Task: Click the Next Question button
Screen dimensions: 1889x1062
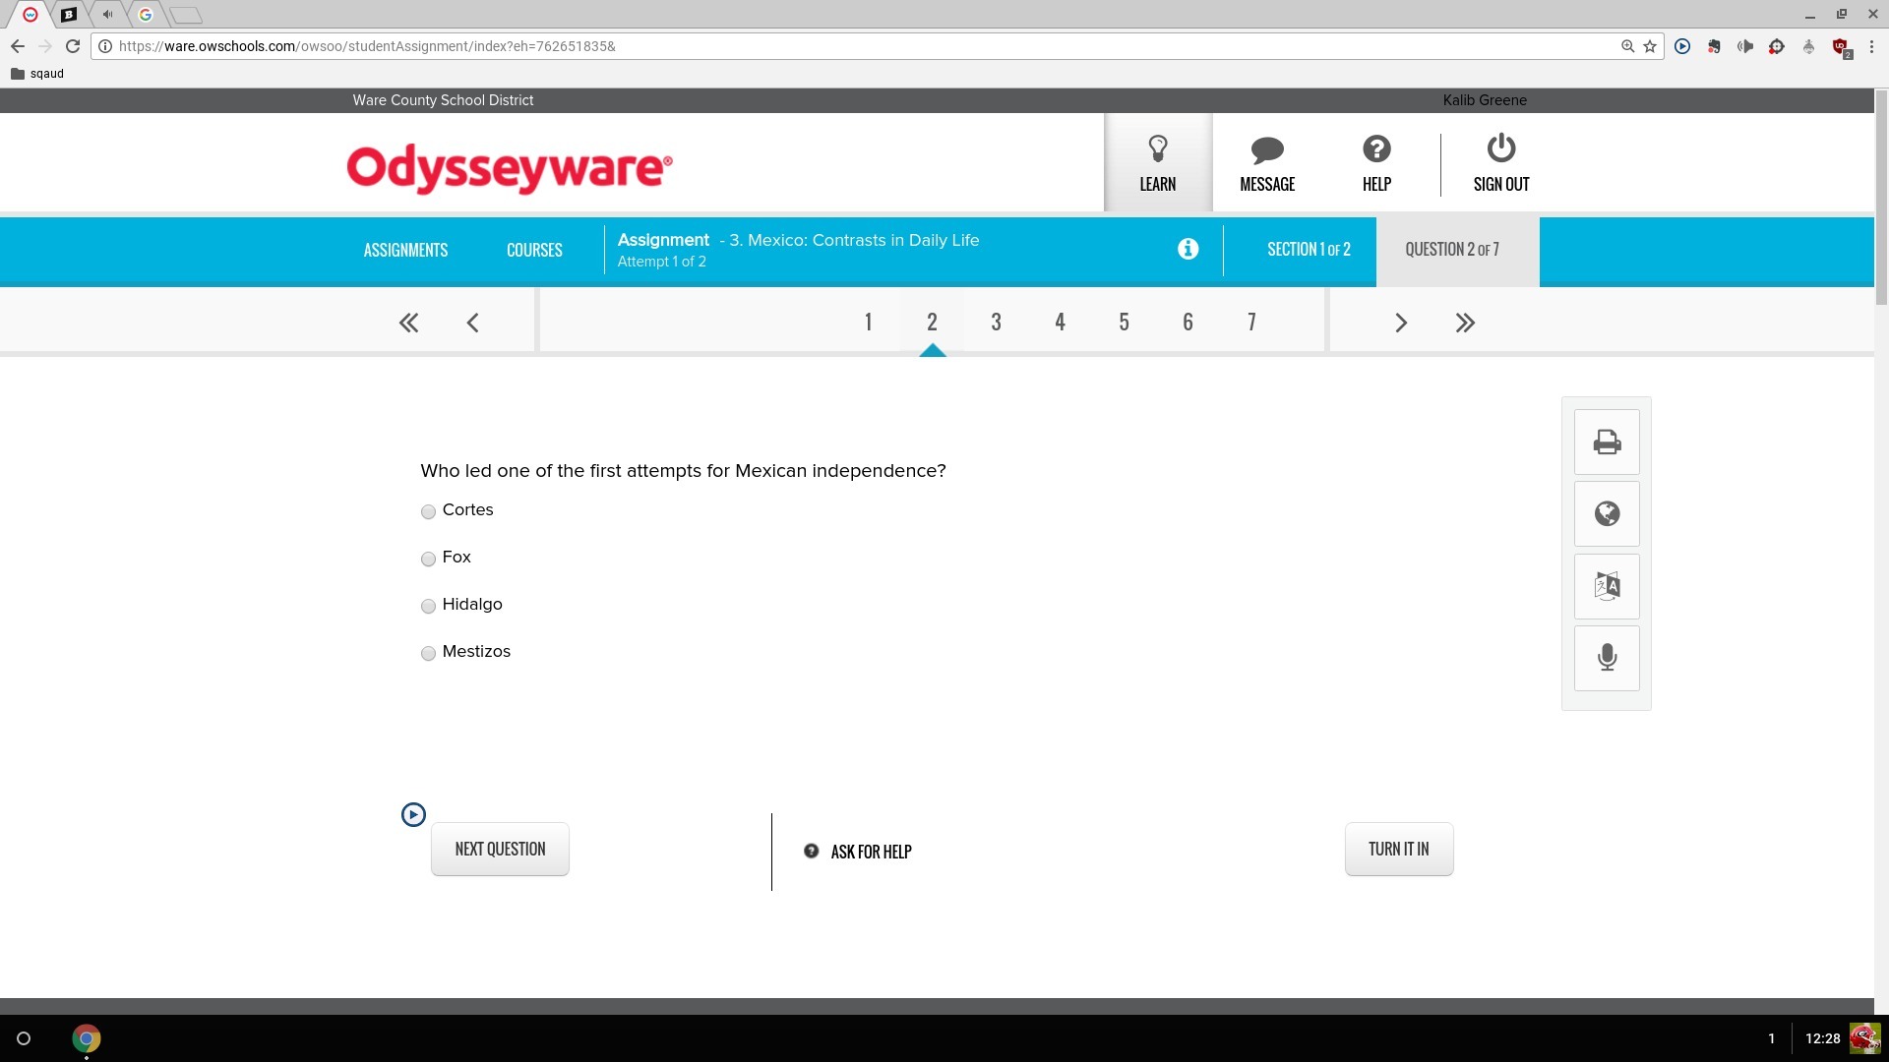Action: (x=500, y=849)
